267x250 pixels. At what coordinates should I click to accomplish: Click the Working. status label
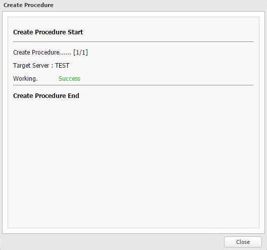click(25, 79)
